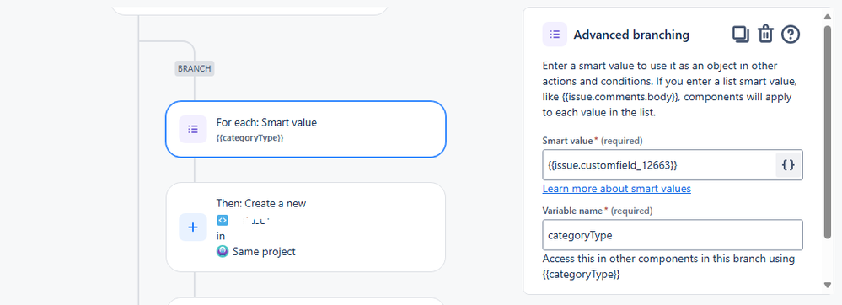This screenshot has width=842, height=305.
Task: Select the For each: Smart value component
Action: pos(306,129)
